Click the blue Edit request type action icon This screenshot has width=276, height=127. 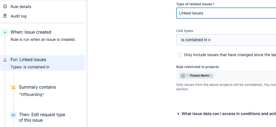pyautogui.click(x=13, y=115)
